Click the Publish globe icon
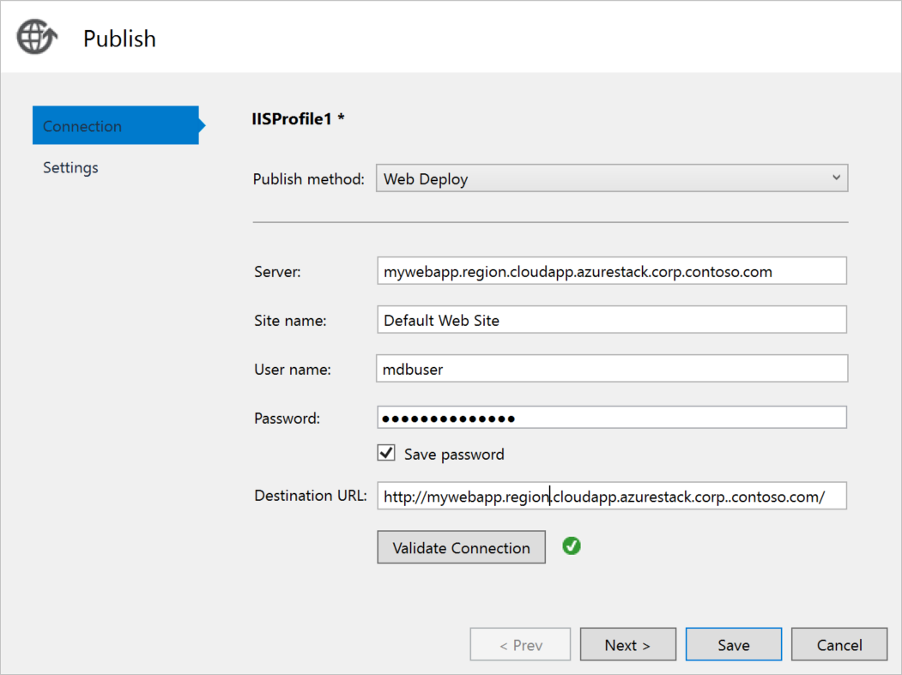Image resolution: width=902 pixels, height=675 pixels. 37,38
